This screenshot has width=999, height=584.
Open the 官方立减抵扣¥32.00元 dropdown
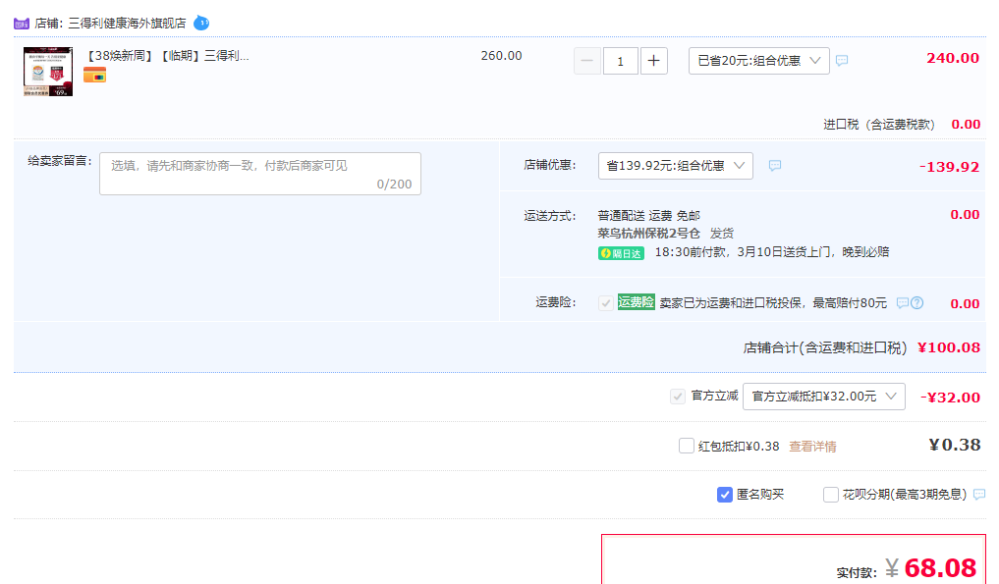point(824,397)
